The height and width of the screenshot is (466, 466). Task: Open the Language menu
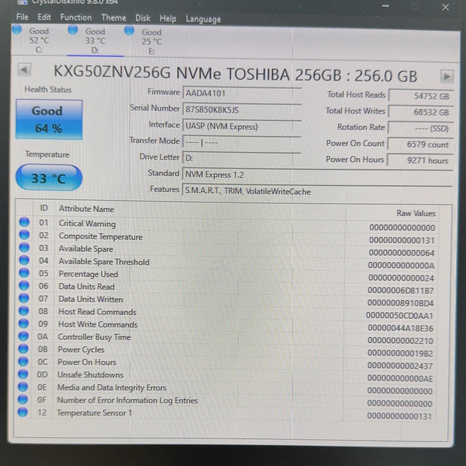[x=203, y=19]
